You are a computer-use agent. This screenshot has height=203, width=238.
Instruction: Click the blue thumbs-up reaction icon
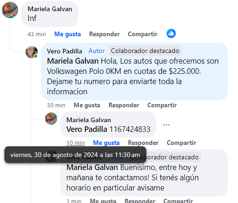click(171, 33)
